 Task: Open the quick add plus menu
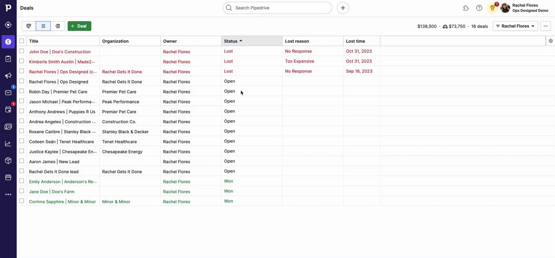(x=343, y=8)
